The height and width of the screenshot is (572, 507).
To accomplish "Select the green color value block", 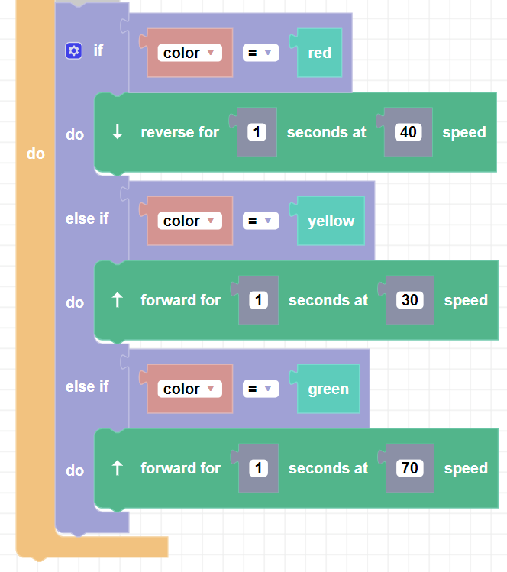I will pyautogui.click(x=328, y=389).
